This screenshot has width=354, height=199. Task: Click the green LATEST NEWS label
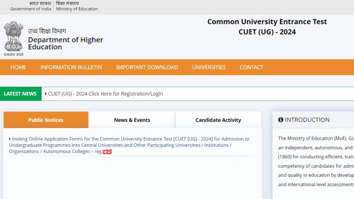click(x=20, y=94)
